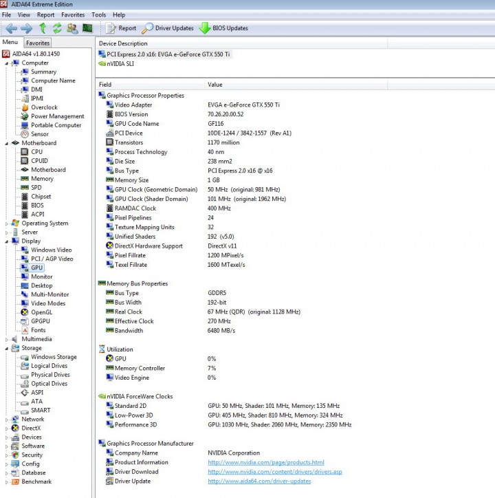The width and height of the screenshot is (495, 498).
Task: Open the File menu
Action: click(x=6, y=15)
